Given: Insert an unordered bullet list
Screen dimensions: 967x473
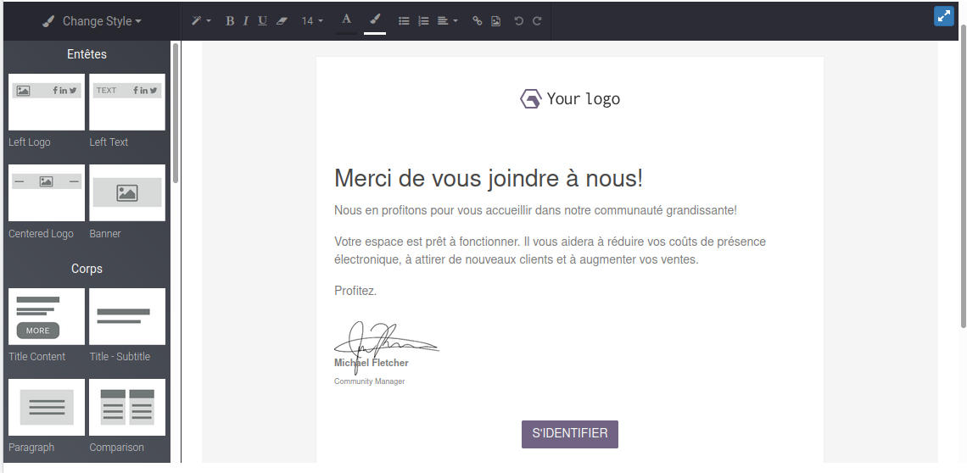Looking at the screenshot, I should point(404,21).
